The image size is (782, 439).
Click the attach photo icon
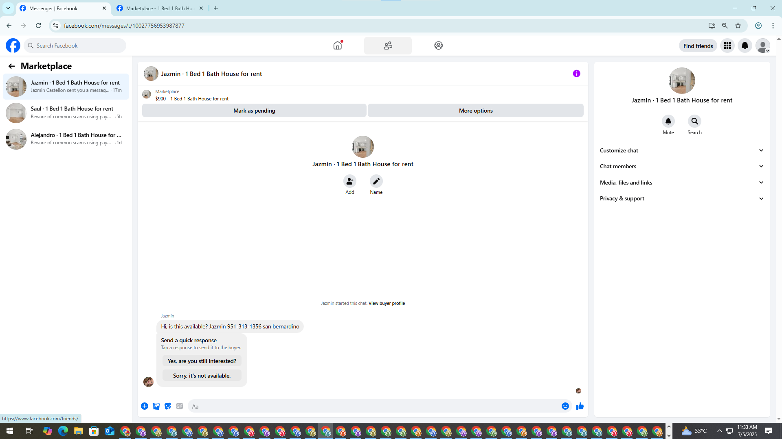156,406
